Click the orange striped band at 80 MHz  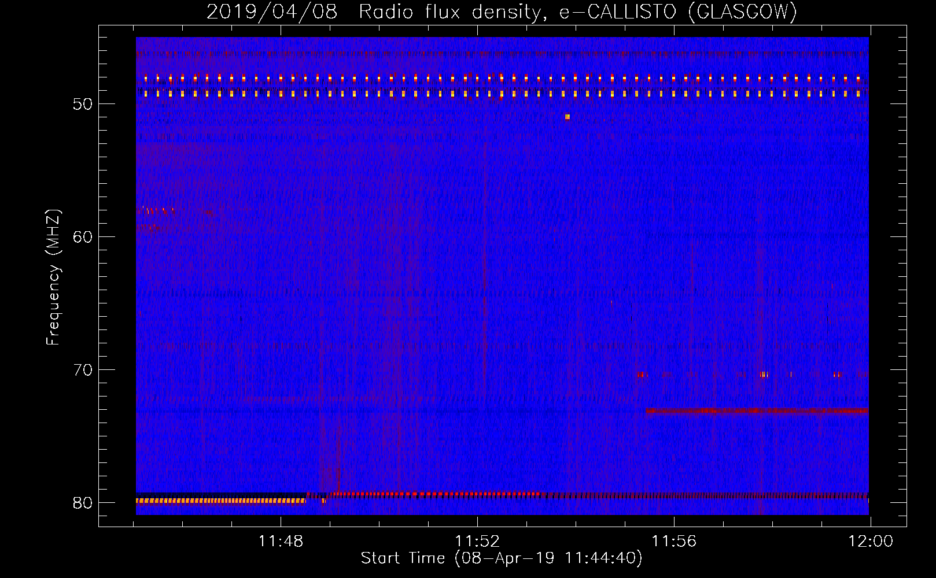point(221,501)
